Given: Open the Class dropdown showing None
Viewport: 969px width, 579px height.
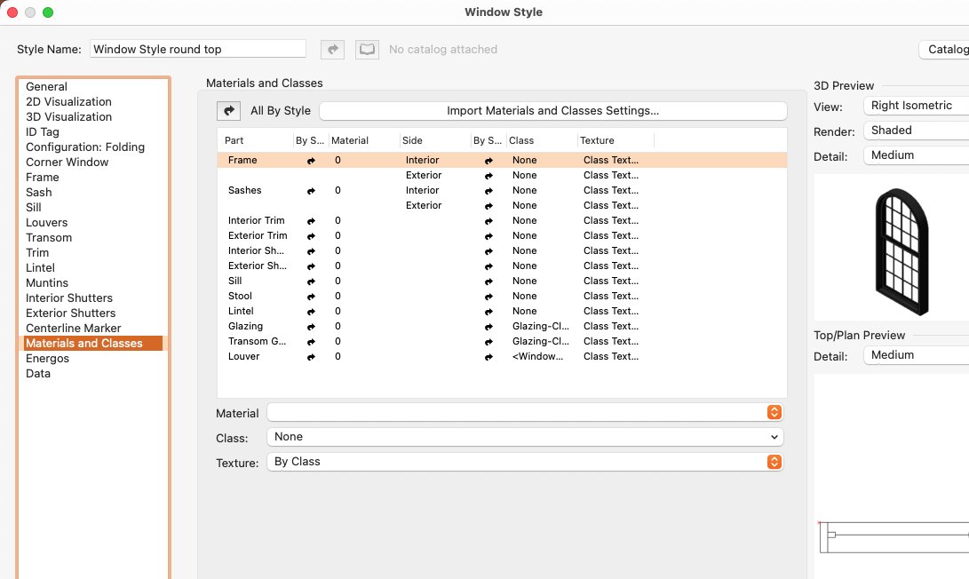Looking at the screenshot, I should tap(524, 437).
